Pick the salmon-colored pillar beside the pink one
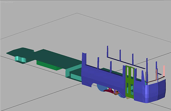 point(157,75)
